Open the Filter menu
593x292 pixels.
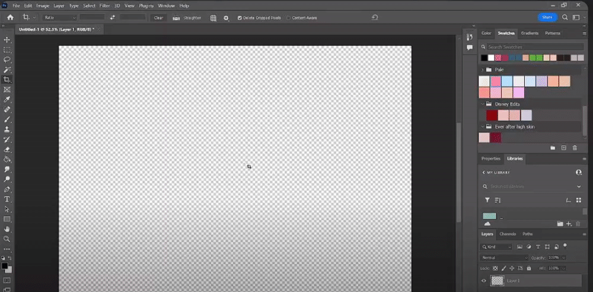click(105, 6)
